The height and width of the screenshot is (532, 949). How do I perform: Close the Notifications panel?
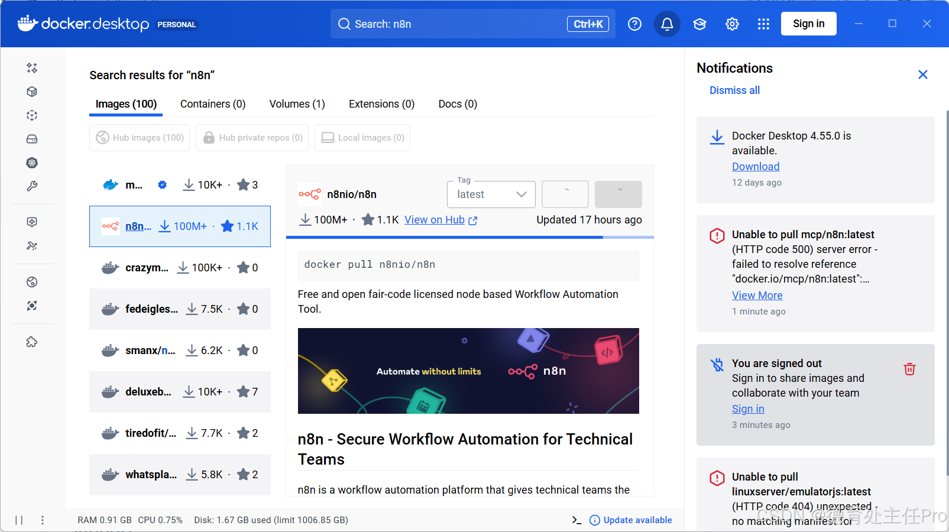(923, 74)
